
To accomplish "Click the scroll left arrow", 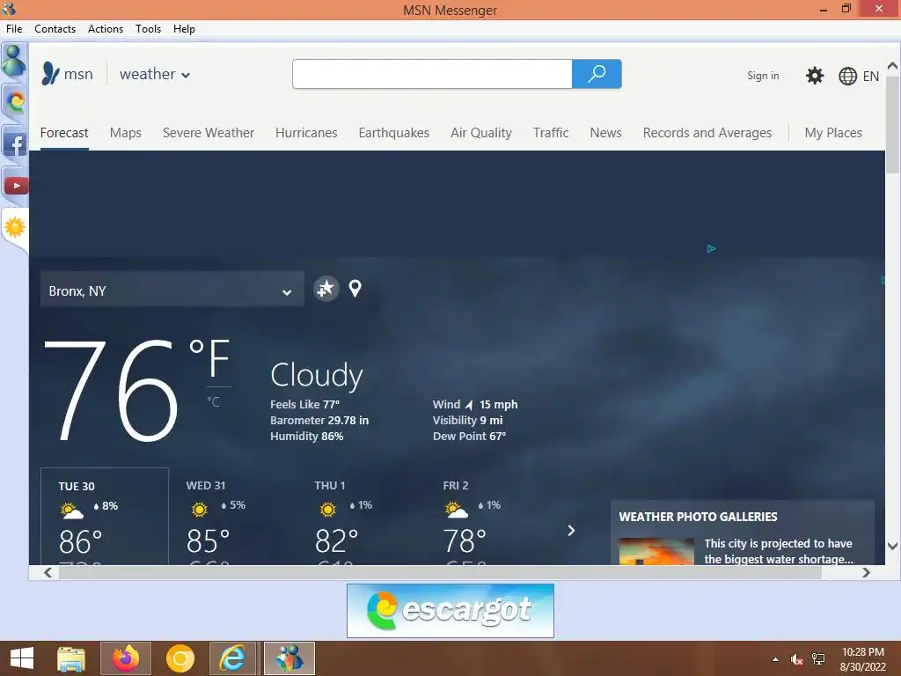I will click(x=48, y=572).
